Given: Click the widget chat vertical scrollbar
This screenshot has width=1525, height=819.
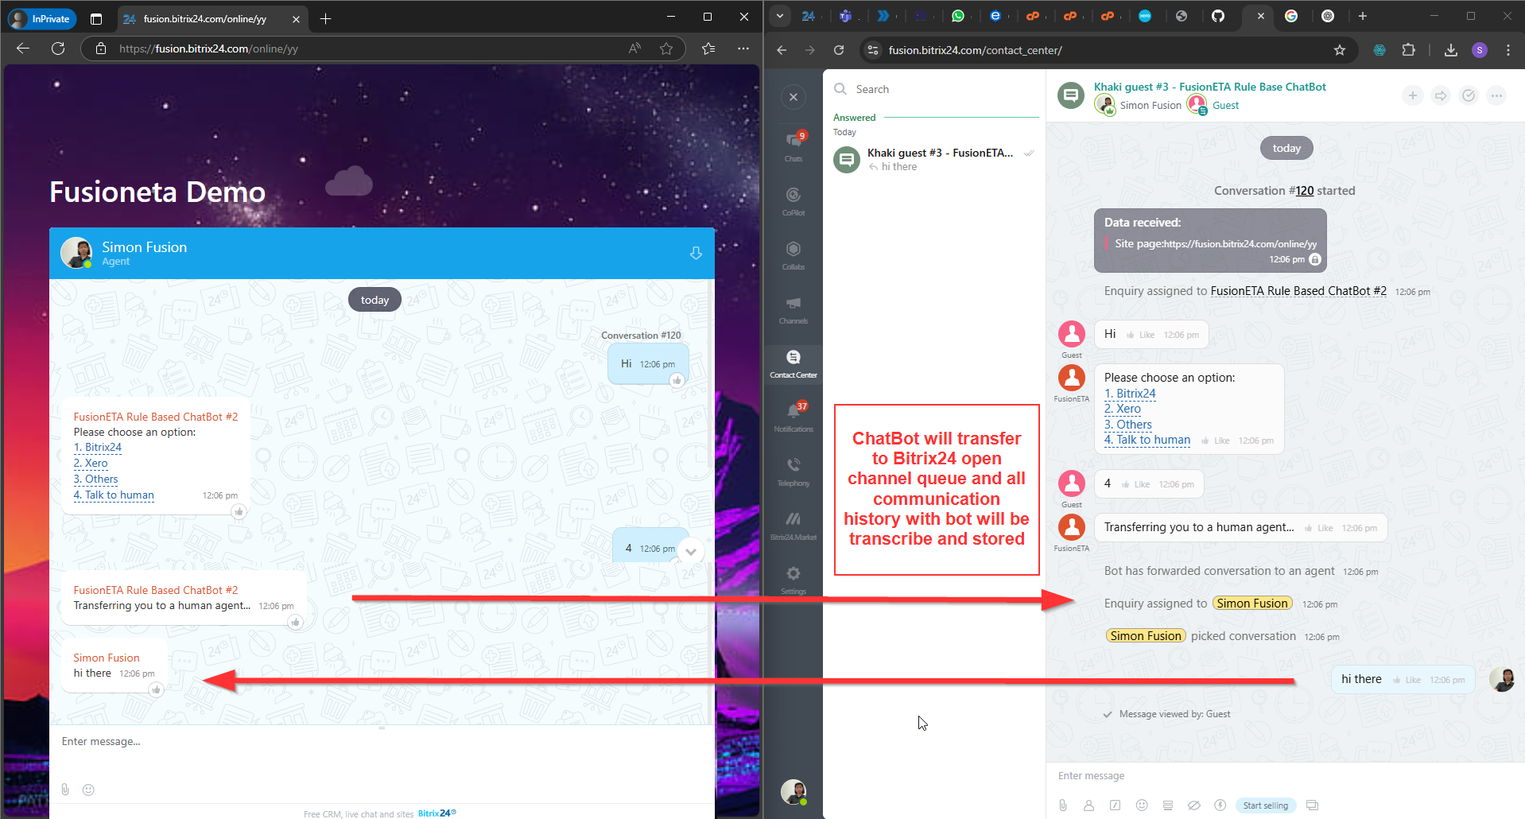Looking at the screenshot, I should click(710, 398).
